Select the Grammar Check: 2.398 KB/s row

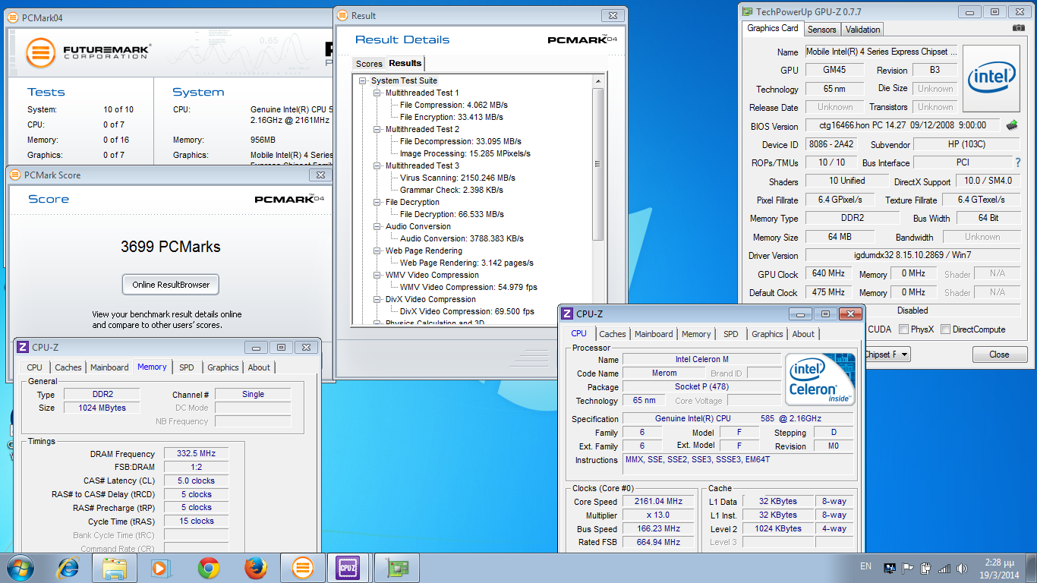(x=452, y=190)
